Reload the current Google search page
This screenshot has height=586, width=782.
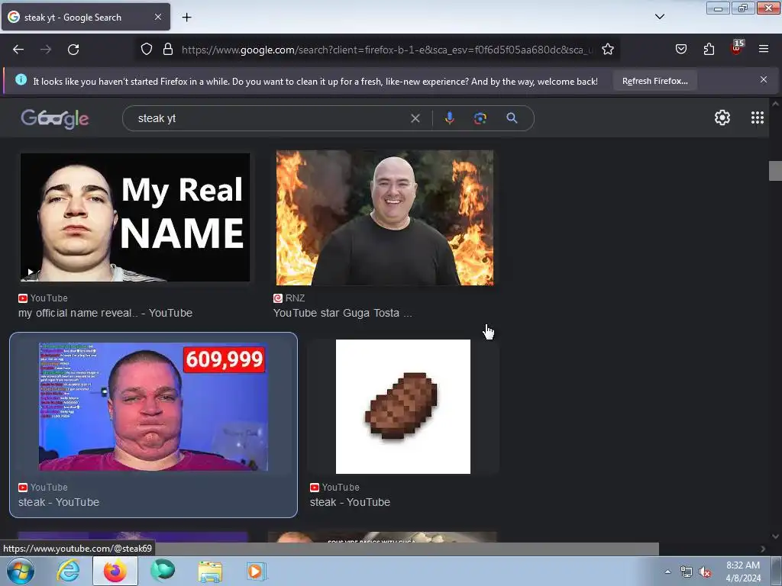[73, 50]
